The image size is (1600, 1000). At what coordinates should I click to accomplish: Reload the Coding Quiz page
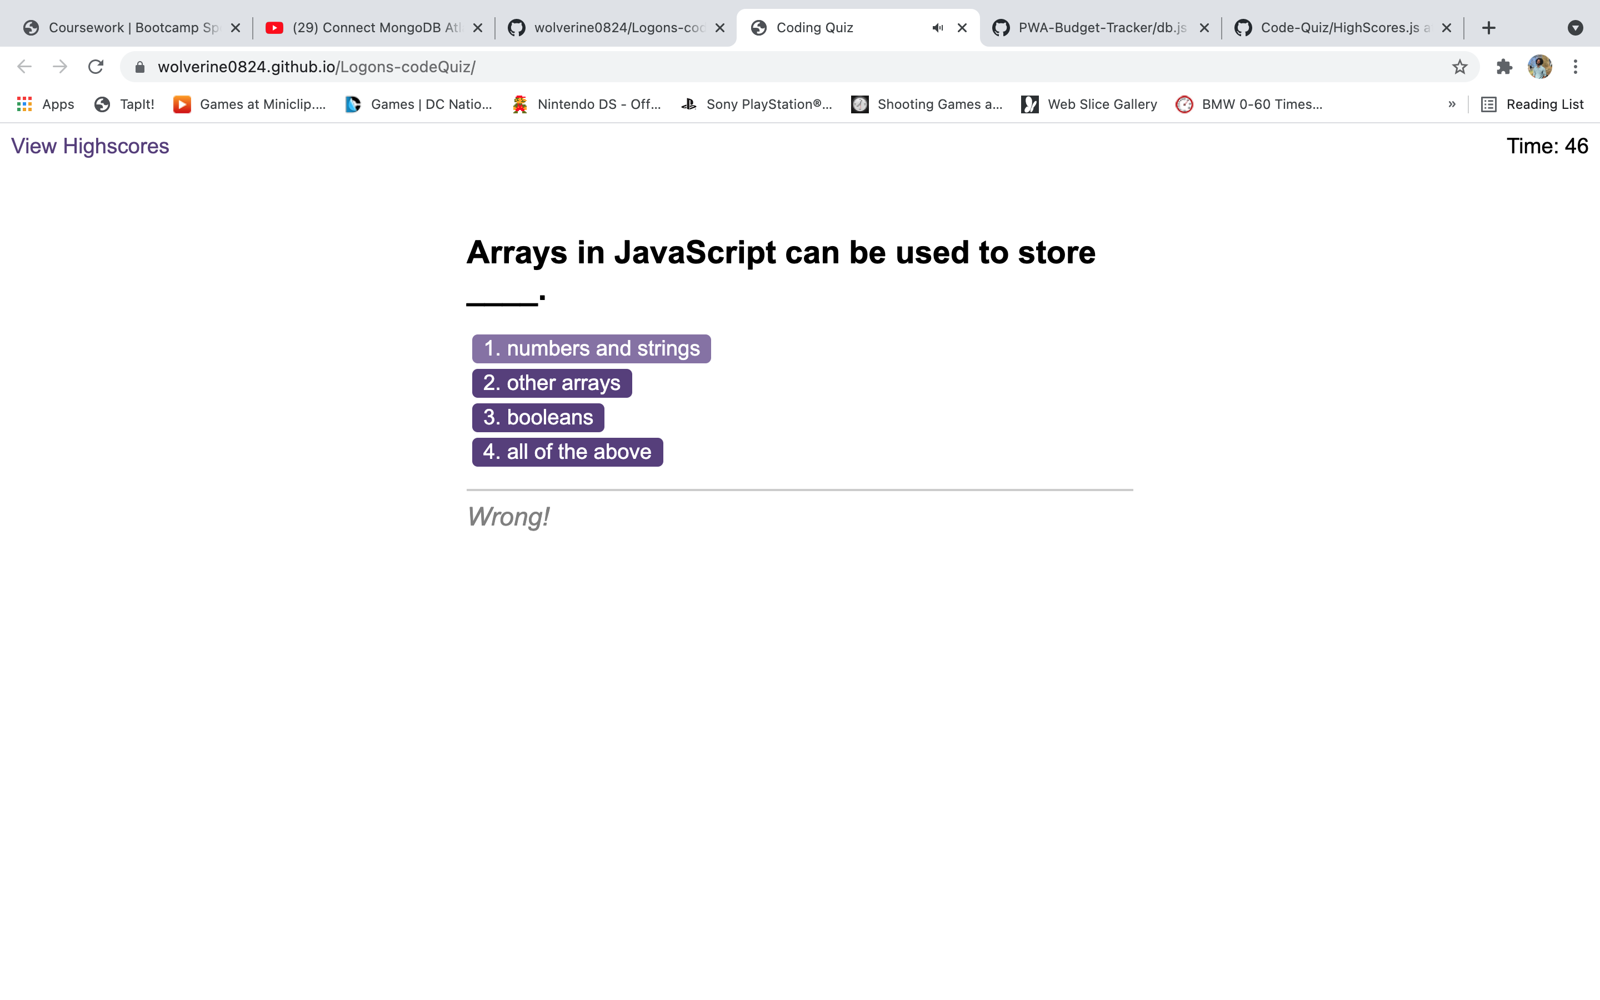[x=96, y=66]
